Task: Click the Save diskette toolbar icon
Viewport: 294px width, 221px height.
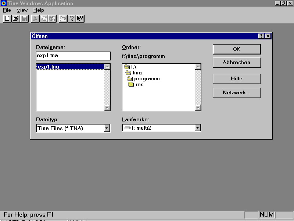Action: click(24, 18)
